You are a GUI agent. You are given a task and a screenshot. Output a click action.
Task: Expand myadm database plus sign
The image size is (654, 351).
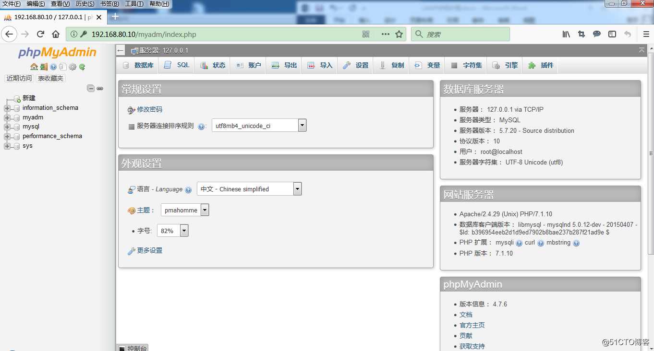click(x=7, y=117)
